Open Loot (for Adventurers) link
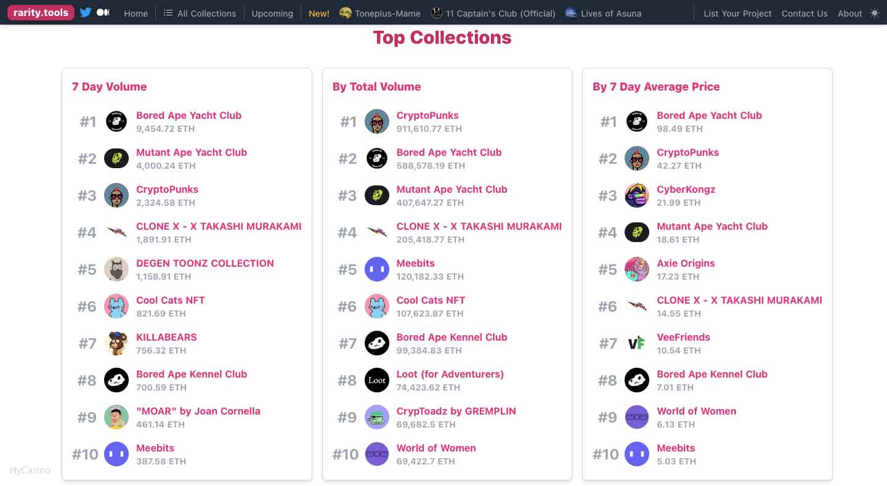 (x=450, y=374)
